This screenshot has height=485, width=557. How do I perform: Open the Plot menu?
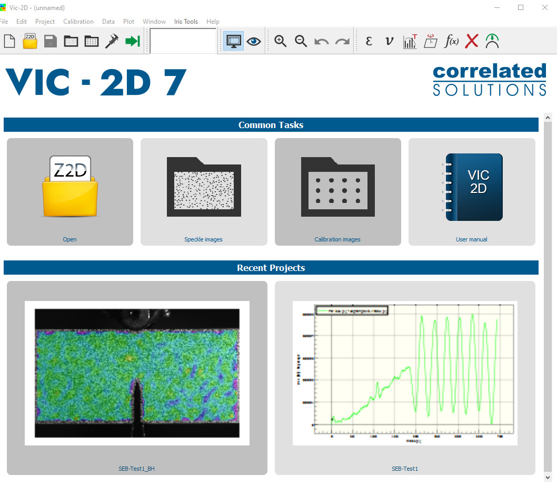128,21
